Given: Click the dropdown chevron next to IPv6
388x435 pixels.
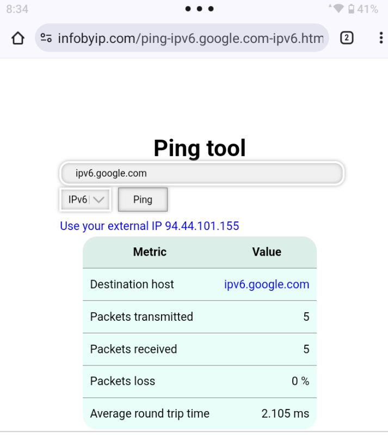Looking at the screenshot, I should tap(98, 200).
